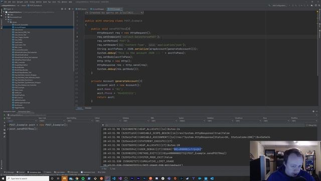
Task: Open the Validation log level dropdown
Action: point(220,121)
